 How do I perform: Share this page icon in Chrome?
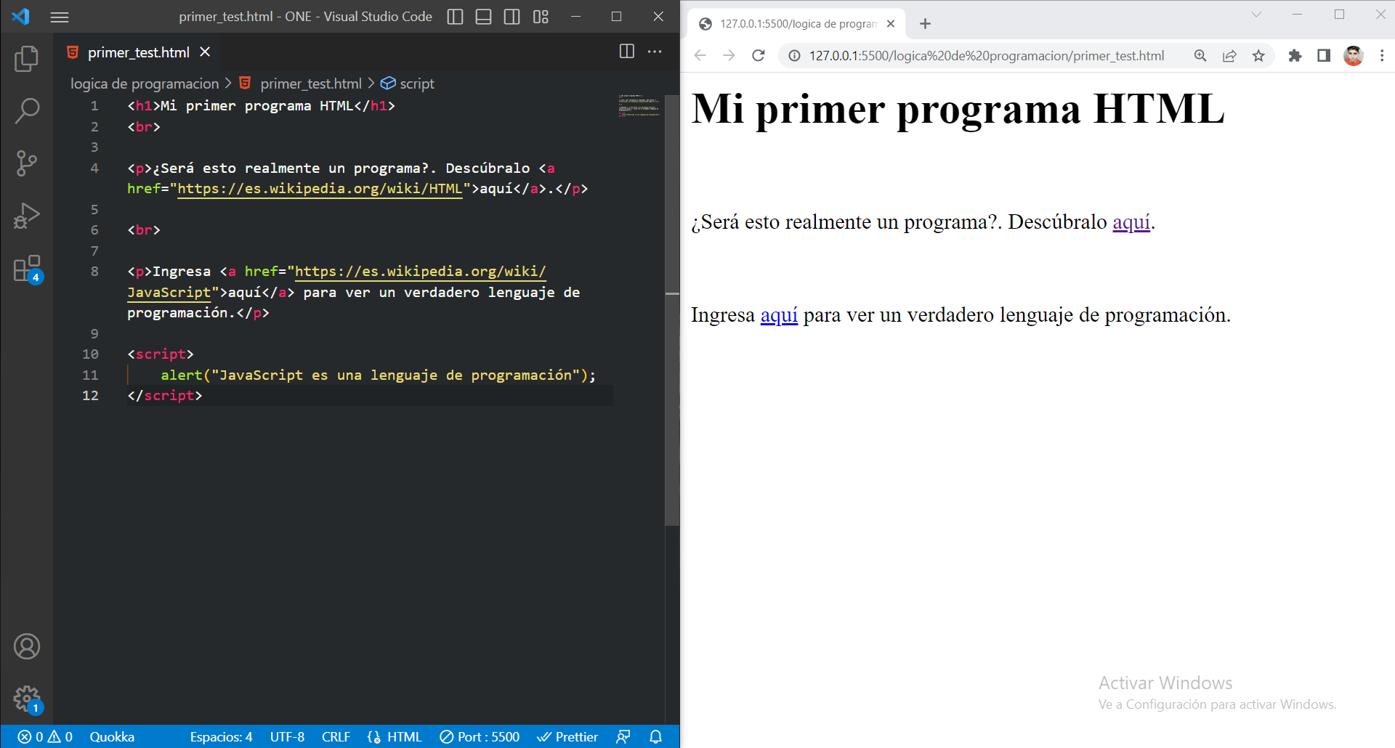click(x=1229, y=56)
